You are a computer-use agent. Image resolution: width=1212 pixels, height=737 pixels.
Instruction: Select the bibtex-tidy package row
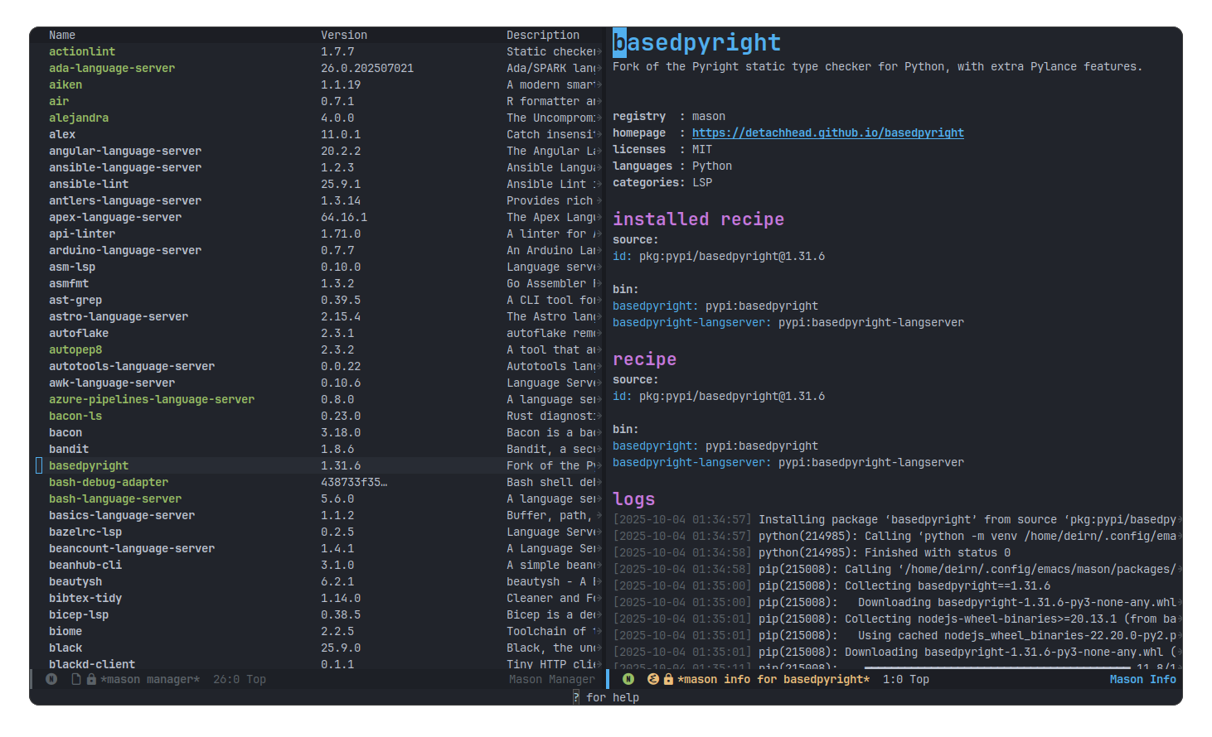[x=318, y=598]
